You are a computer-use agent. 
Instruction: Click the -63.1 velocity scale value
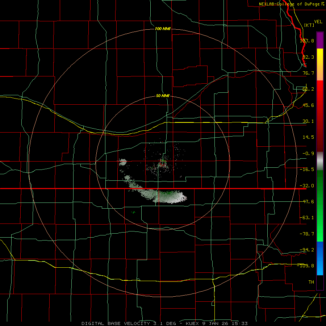(307, 218)
